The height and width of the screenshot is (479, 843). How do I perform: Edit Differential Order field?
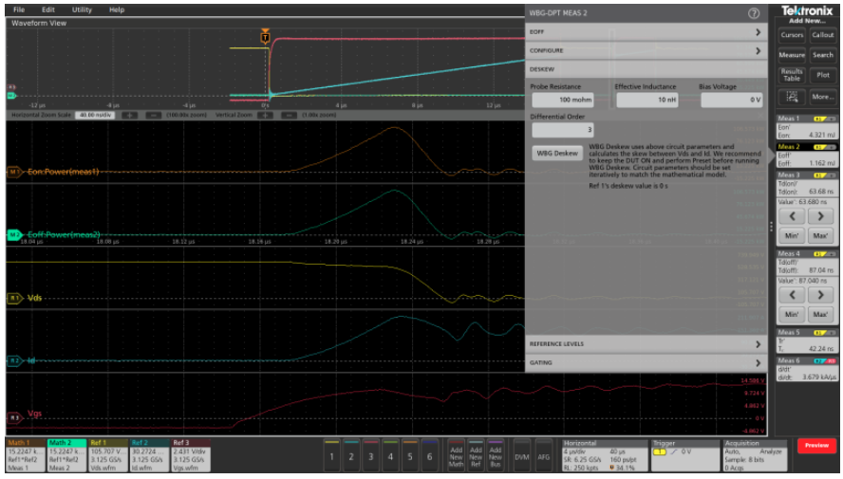coord(563,129)
